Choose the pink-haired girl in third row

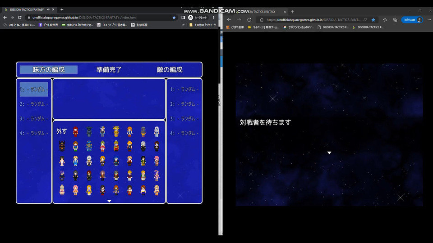pyautogui.click(x=157, y=161)
